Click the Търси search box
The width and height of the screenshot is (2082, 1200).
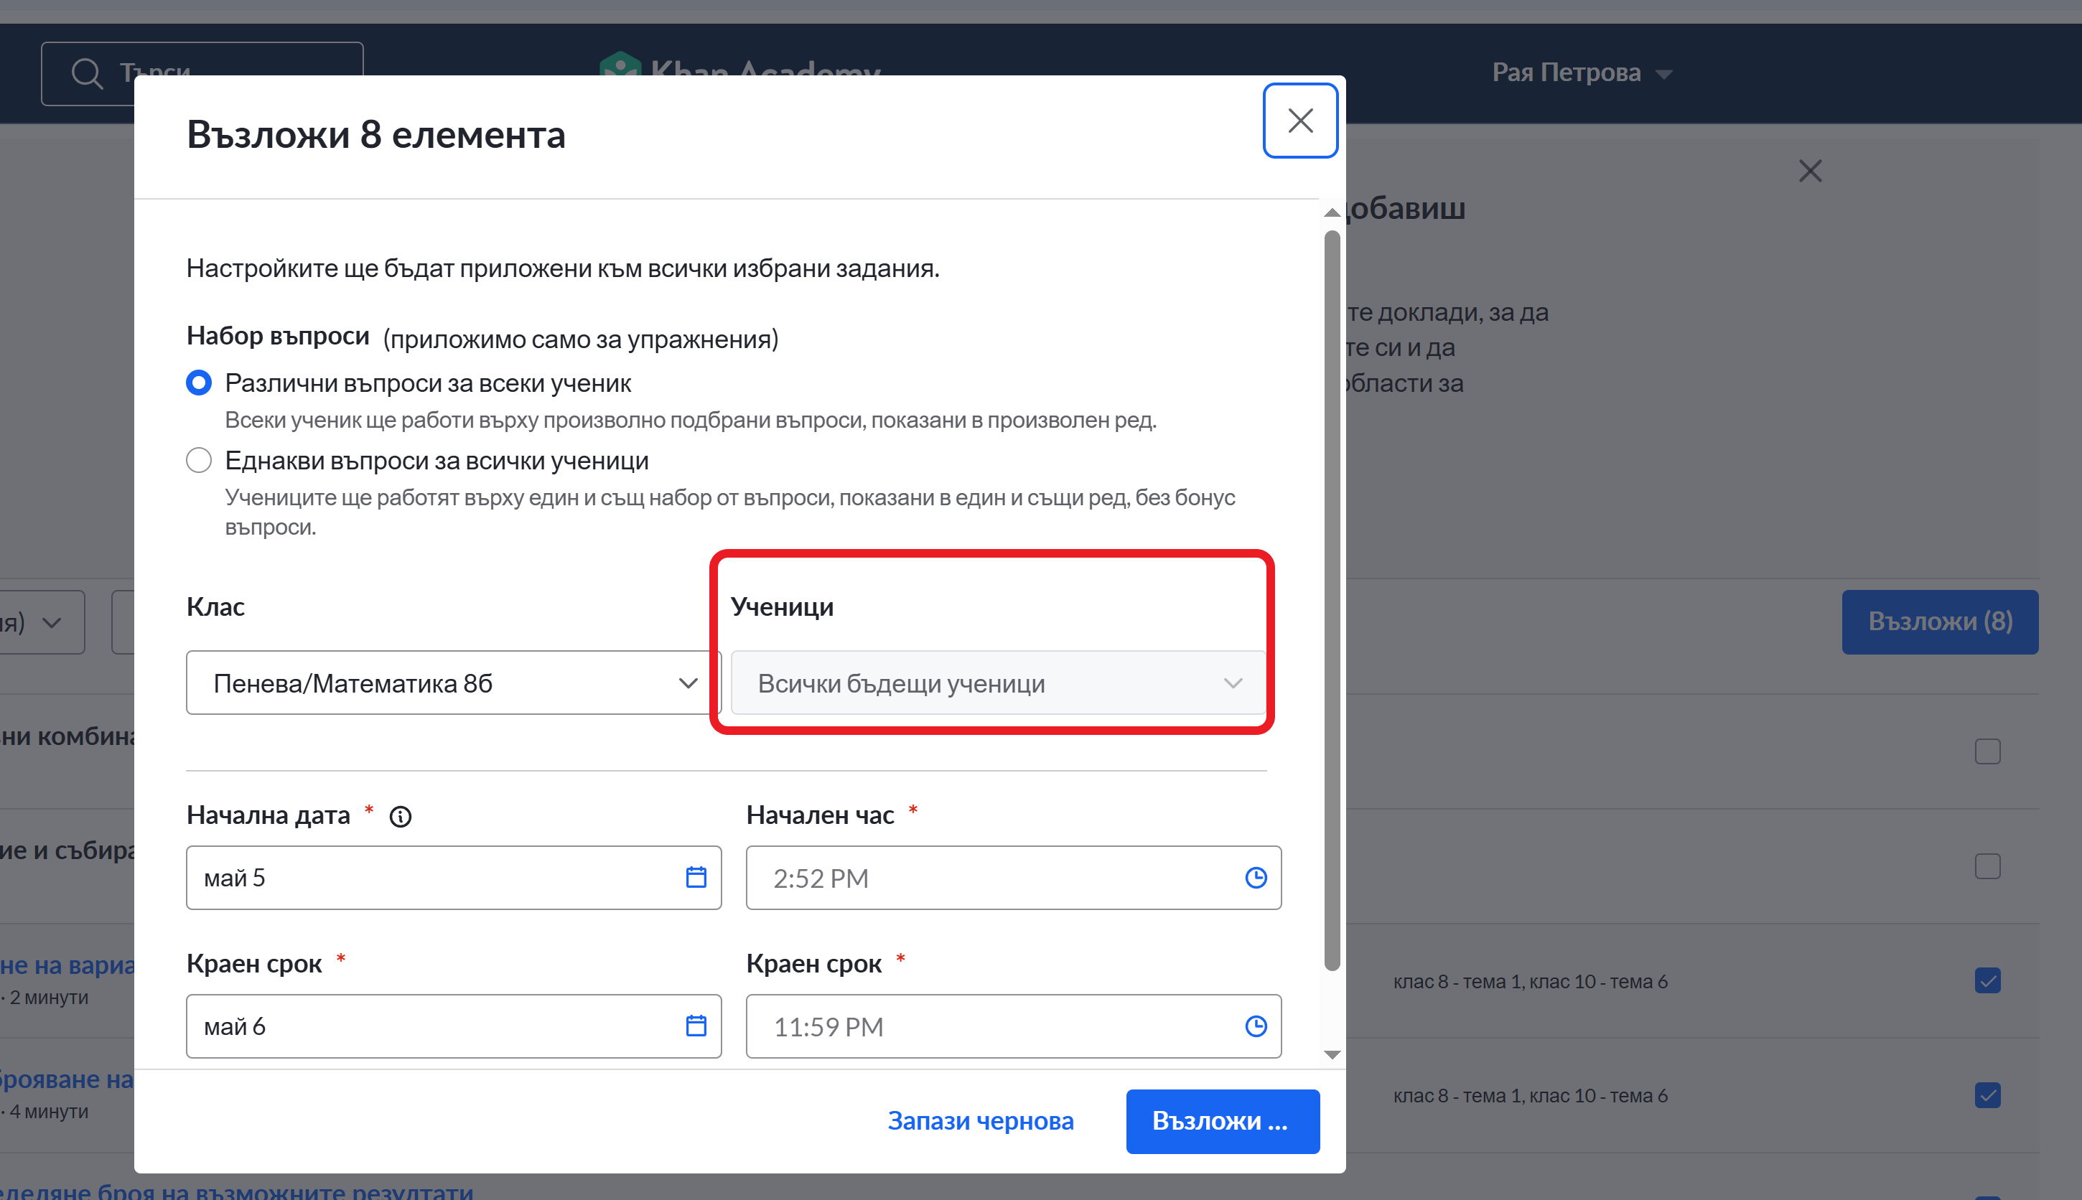coord(202,73)
